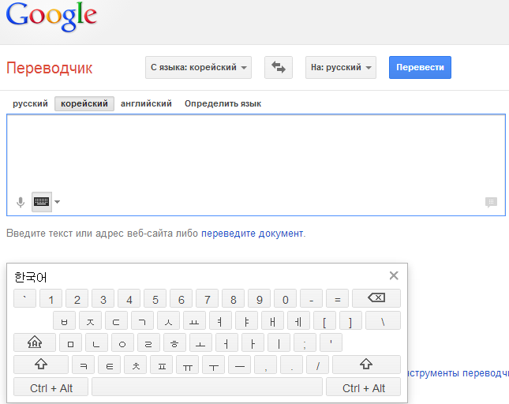This screenshot has height=404, width=509.
Task: Tap the ㅕ key
Action: tap(220, 320)
